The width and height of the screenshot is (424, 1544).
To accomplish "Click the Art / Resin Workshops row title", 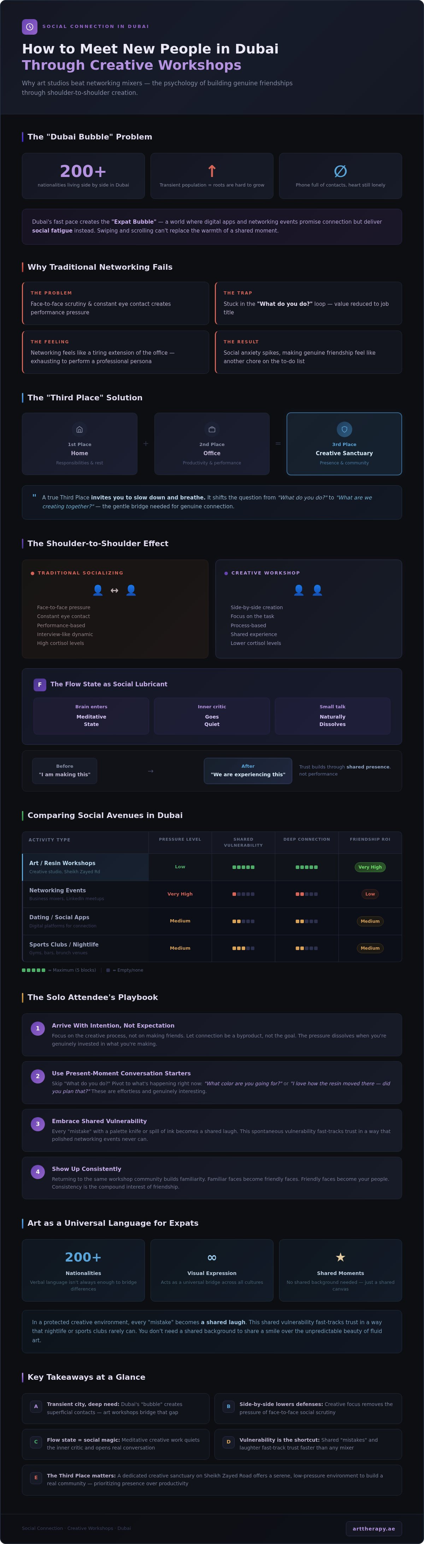I will pos(62,863).
